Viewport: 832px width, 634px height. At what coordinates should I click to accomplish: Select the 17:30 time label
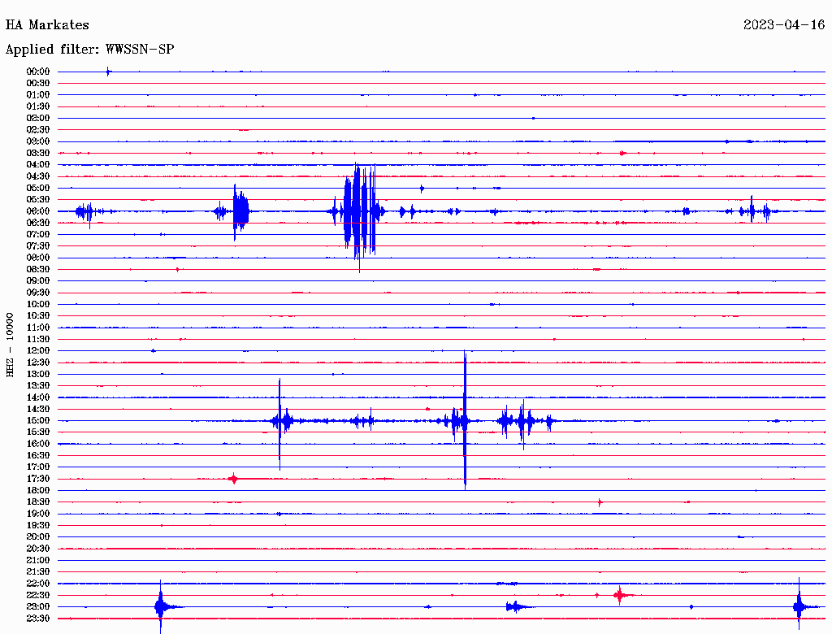tap(38, 479)
